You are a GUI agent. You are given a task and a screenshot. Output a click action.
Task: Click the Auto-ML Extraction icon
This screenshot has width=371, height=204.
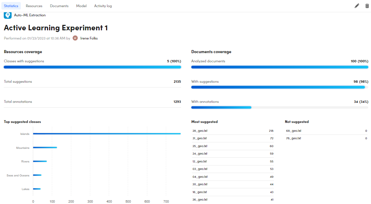(x=8, y=15)
